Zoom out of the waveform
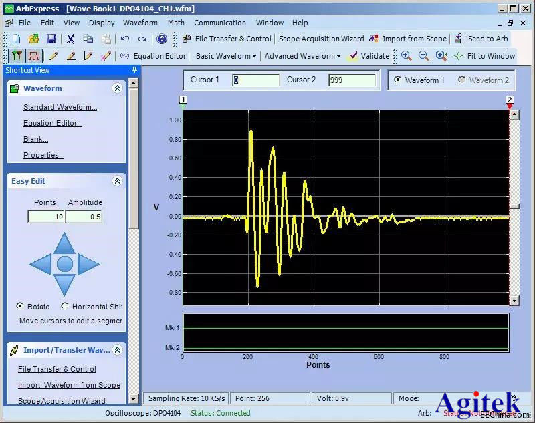The image size is (535, 423). 423,56
